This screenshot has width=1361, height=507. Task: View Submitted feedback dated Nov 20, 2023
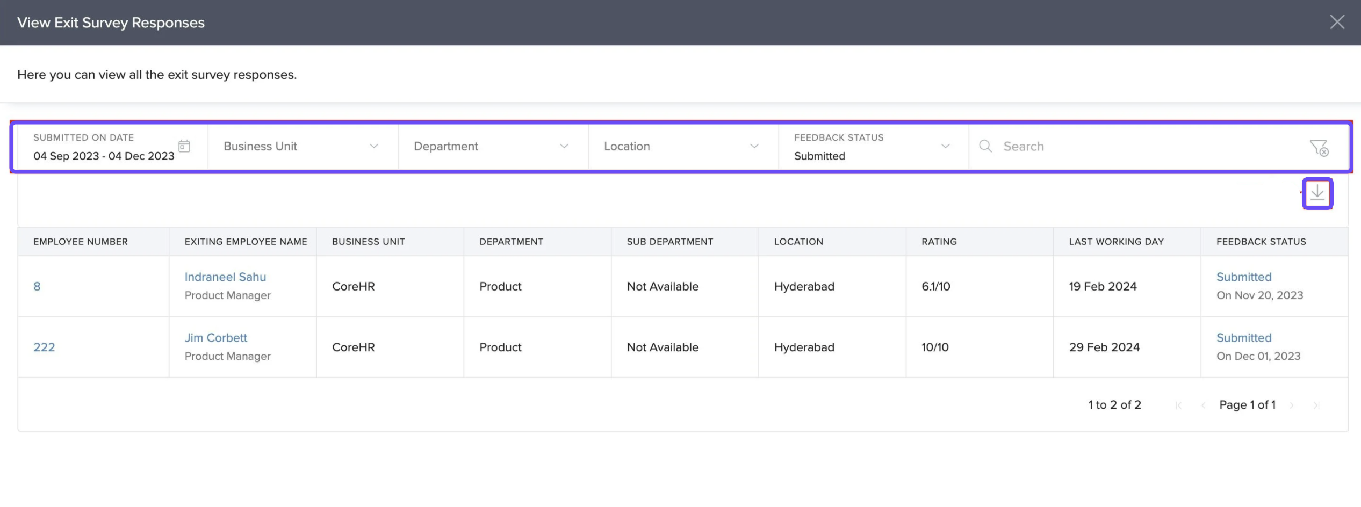click(1243, 277)
